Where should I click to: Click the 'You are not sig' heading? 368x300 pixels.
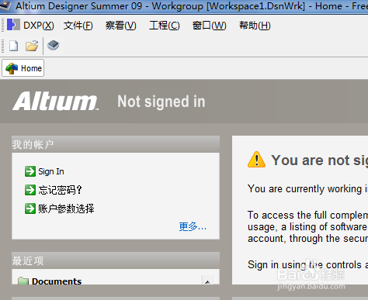click(x=320, y=160)
